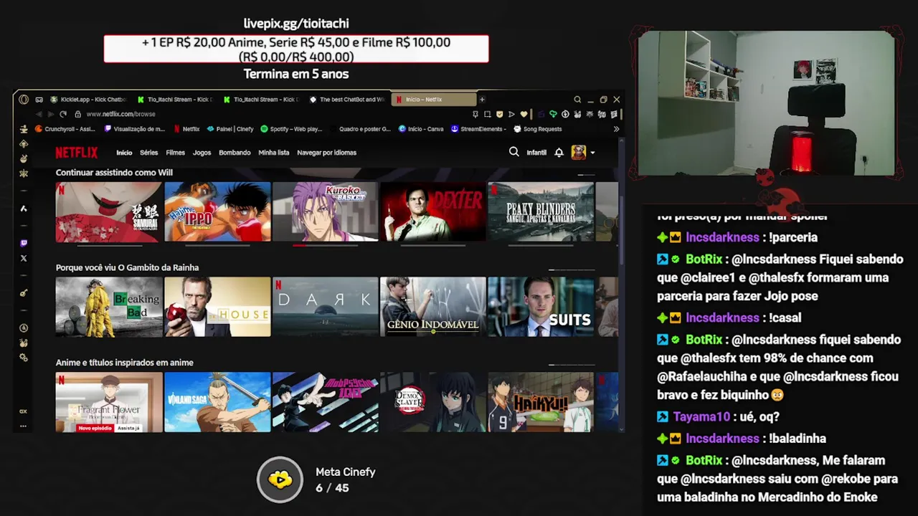Open Twitch in the browser sidebar
Screen dimensions: 918x516
coord(24,244)
